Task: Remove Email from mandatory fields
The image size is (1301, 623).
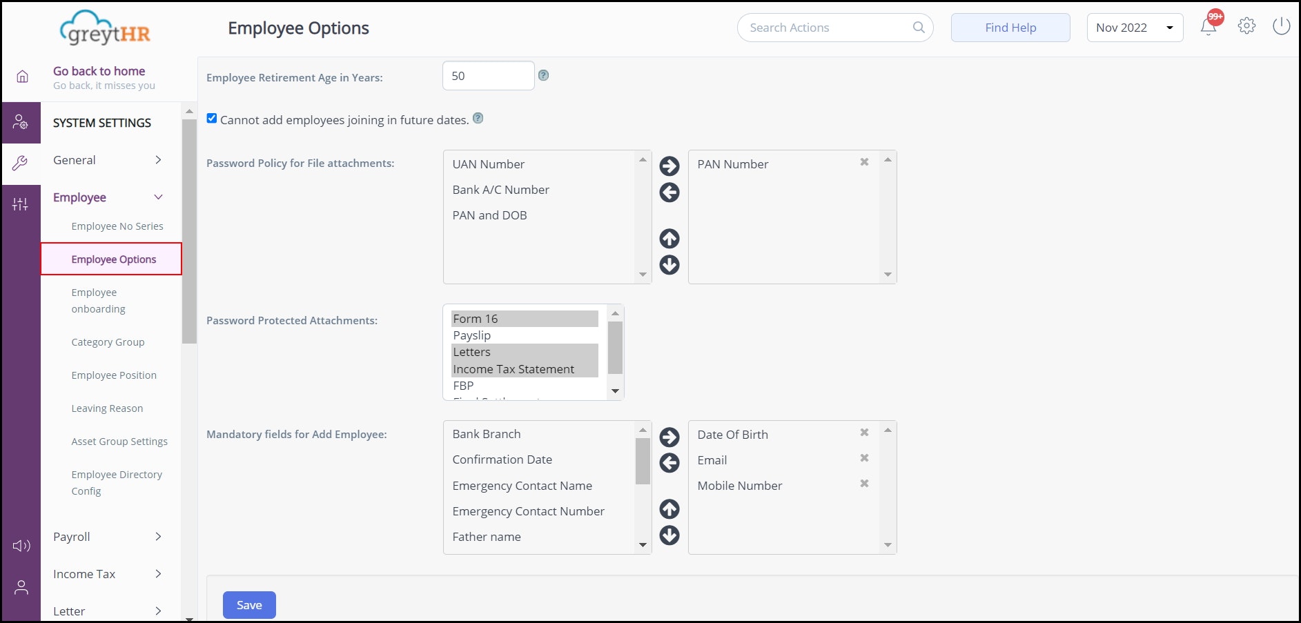Action: coord(864,458)
